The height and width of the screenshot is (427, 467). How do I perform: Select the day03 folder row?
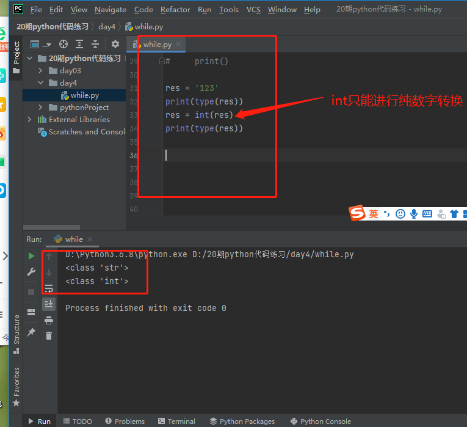coord(74,71)
